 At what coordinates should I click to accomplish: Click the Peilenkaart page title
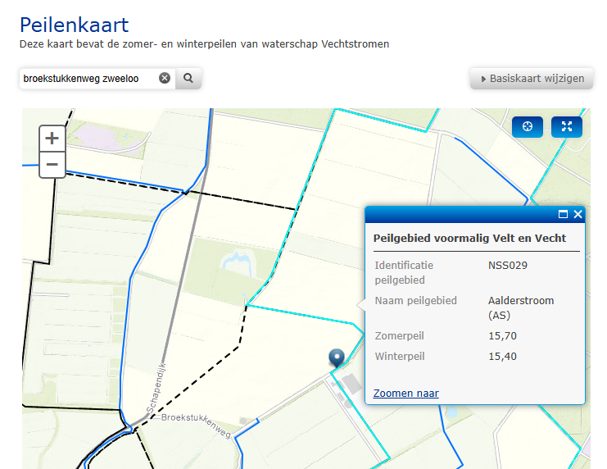click(74, 25)
